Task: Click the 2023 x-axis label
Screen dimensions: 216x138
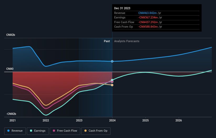Action: pos(79,120)
